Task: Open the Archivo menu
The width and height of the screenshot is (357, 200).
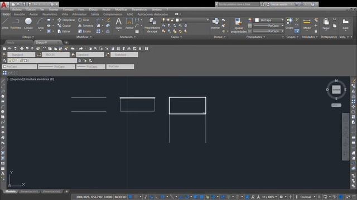Action: point(17,9)
